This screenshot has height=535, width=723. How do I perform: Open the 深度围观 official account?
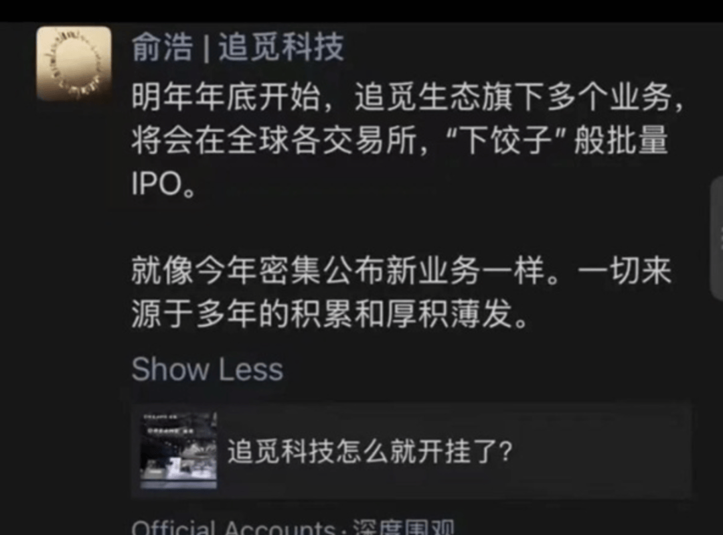click(404, 528)
